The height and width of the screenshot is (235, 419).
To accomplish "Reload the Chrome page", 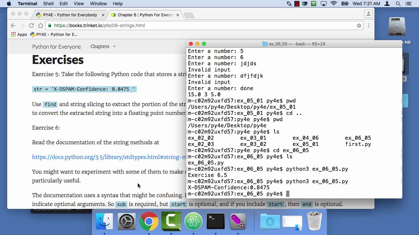I will (31, 25).
